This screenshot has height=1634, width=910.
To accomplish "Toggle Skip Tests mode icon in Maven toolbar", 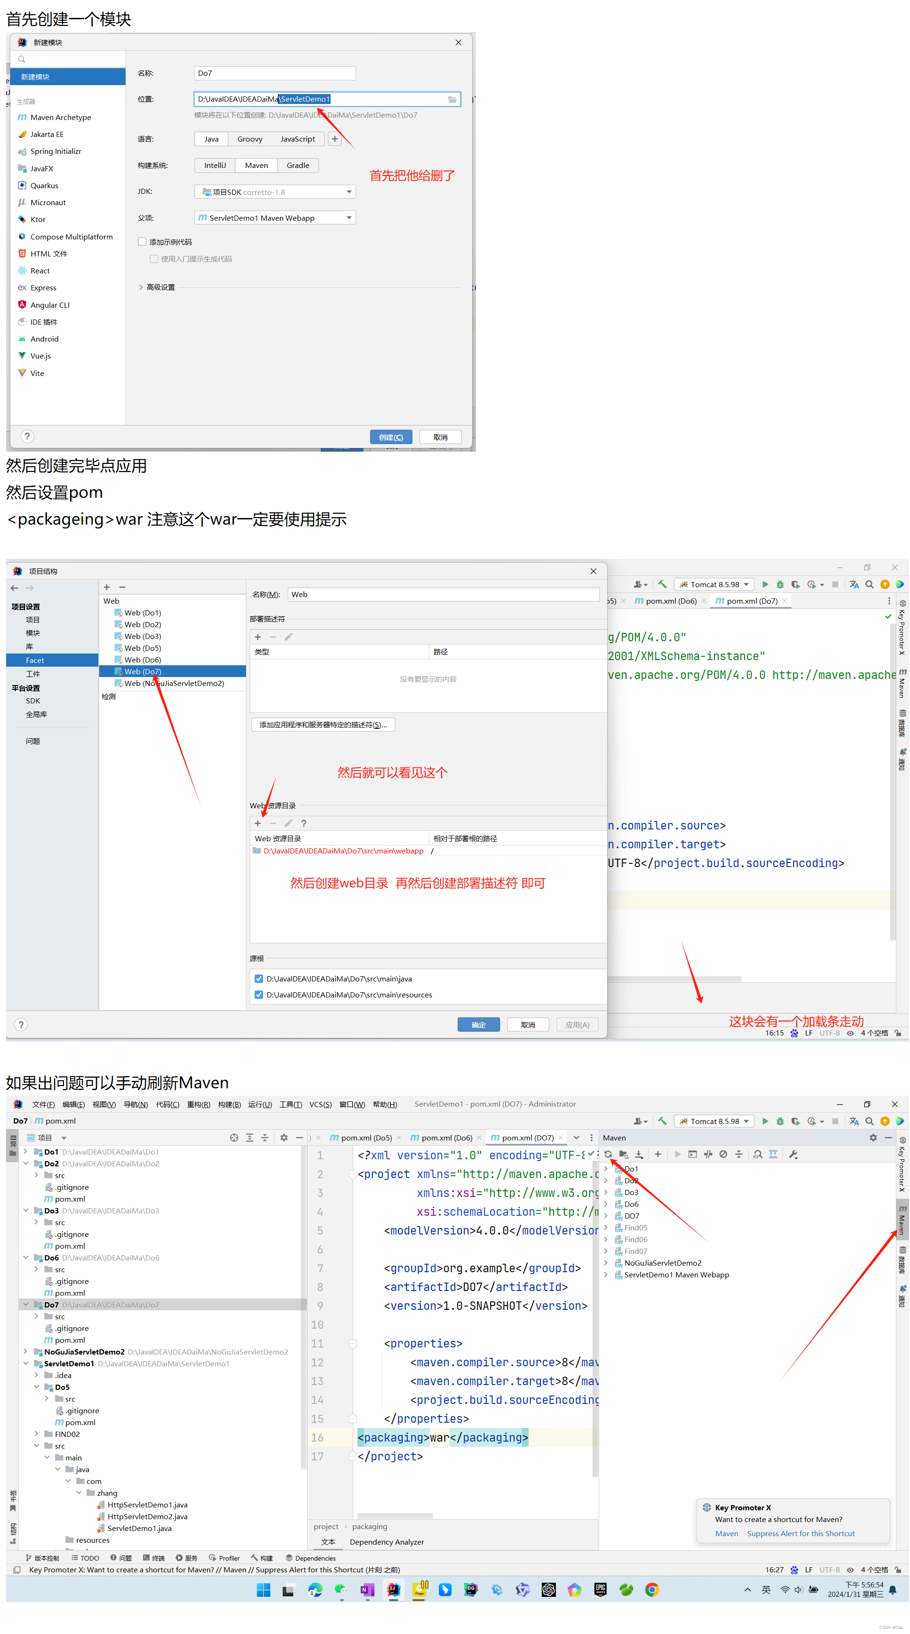I will click(x=723, y=1155).
